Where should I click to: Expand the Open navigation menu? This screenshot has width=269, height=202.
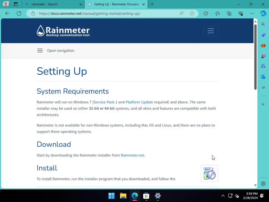[56, 50]
